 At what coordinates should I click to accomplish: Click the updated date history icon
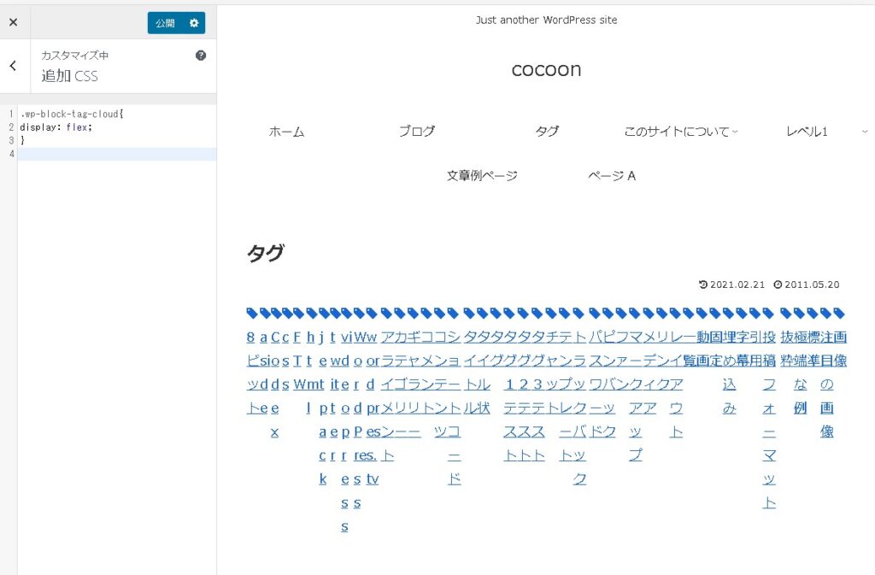pyautogui.click(x=703, y=285)
